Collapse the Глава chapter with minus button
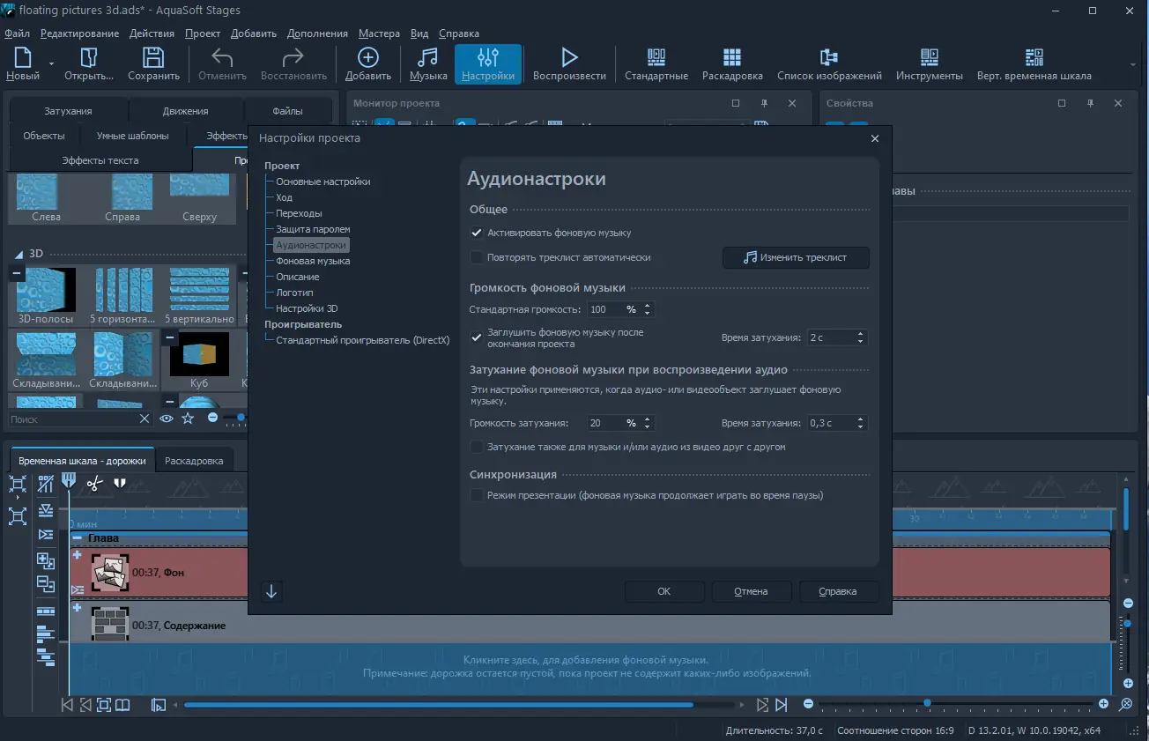Image resolution: width=1149 pixels, height=741 pixels. pos(78,537)
